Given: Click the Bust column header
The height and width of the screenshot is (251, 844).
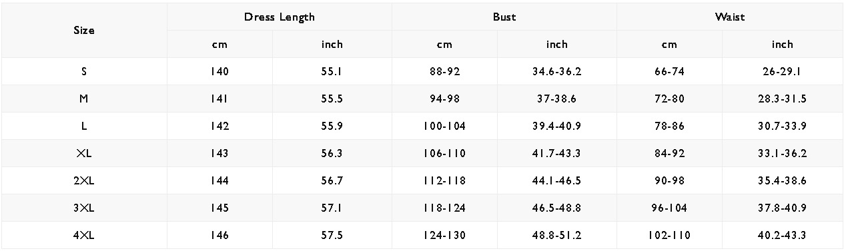Looking at the screenshot, I should (504, 17).
